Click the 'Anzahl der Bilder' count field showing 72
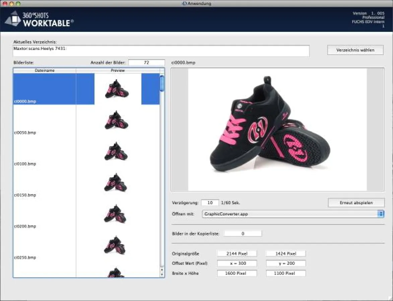 [x=147, y=62]
